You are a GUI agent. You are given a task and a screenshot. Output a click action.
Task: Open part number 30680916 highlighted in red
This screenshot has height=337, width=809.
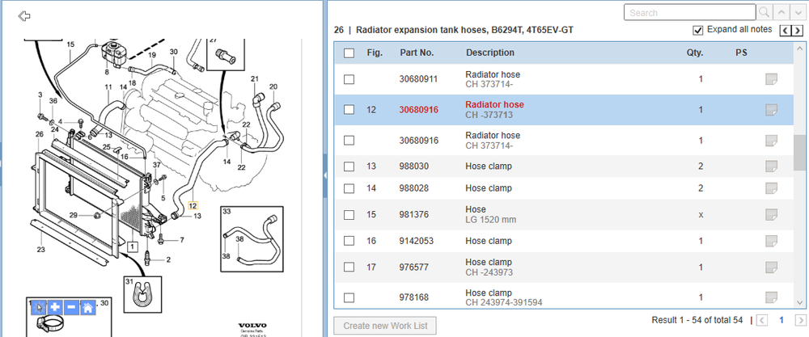click(418, 110)
